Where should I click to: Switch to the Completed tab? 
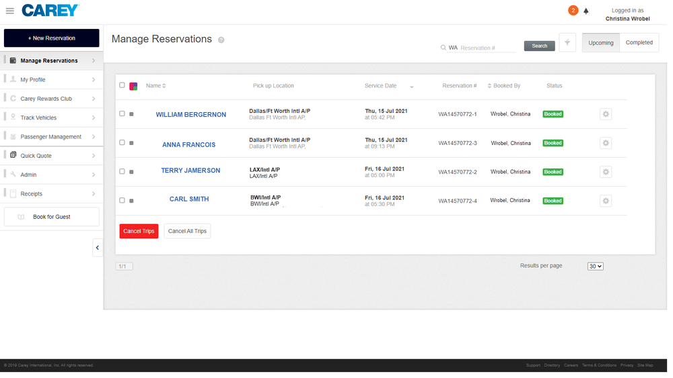click(x=639, y=42)
